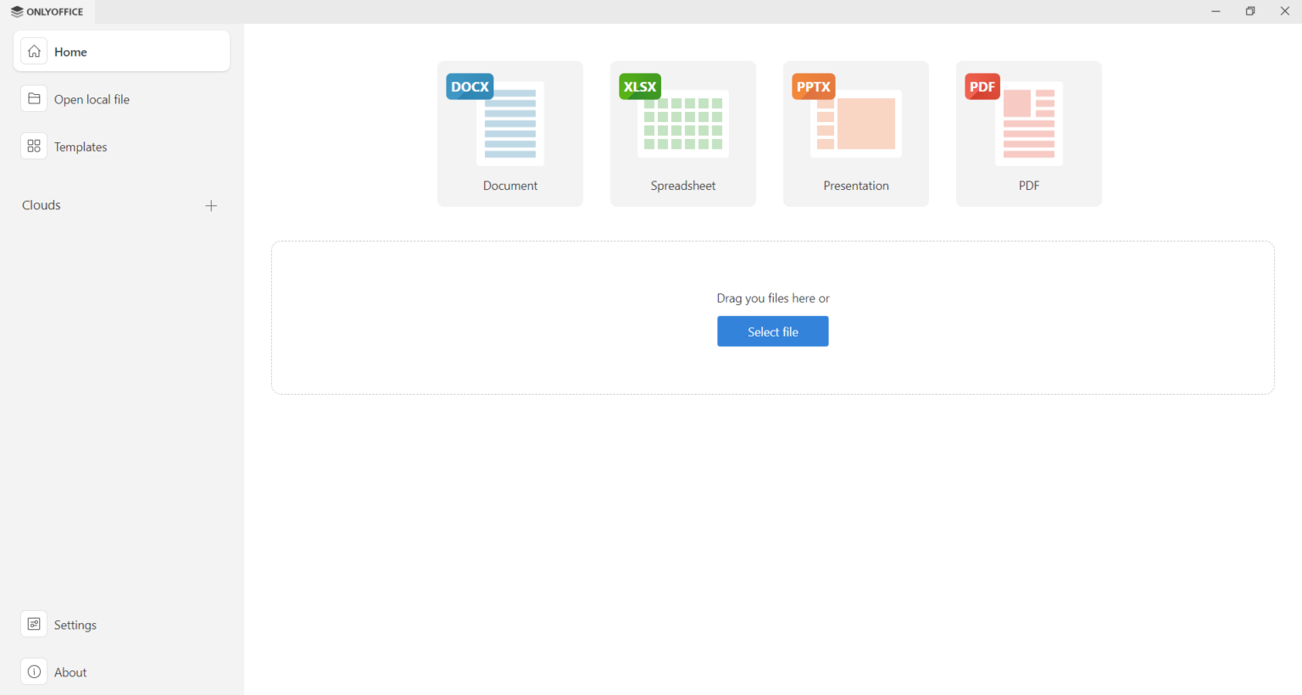Open the About page from the sidebar
The image size is (1302, 695).
(70, 671)
